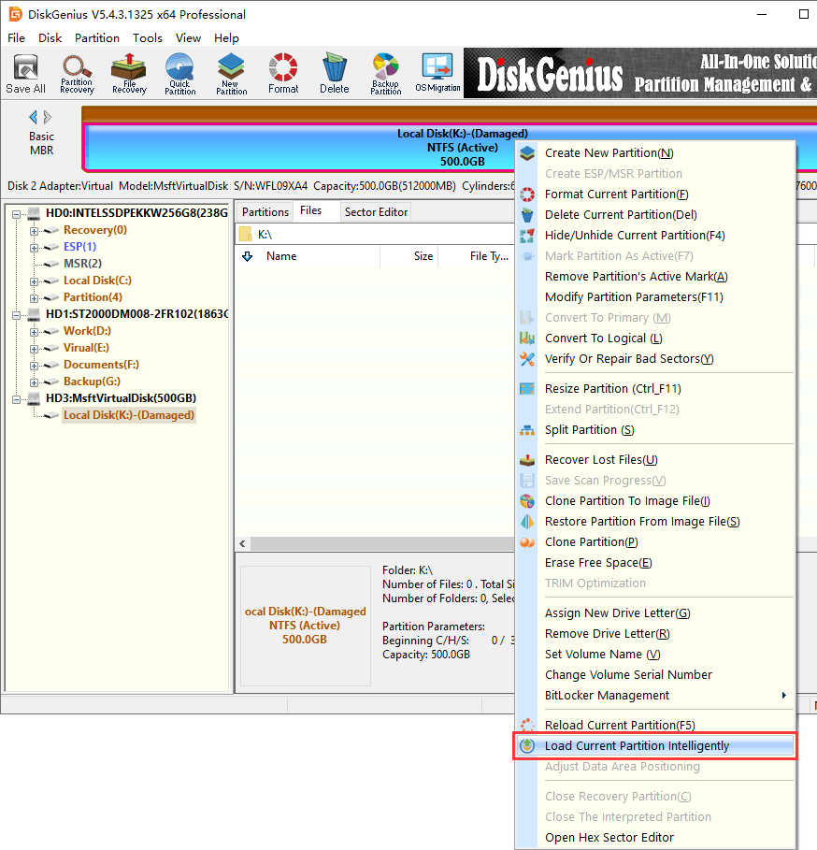
Task: Open the OS Migration tool
Action: tap(437, 73)
